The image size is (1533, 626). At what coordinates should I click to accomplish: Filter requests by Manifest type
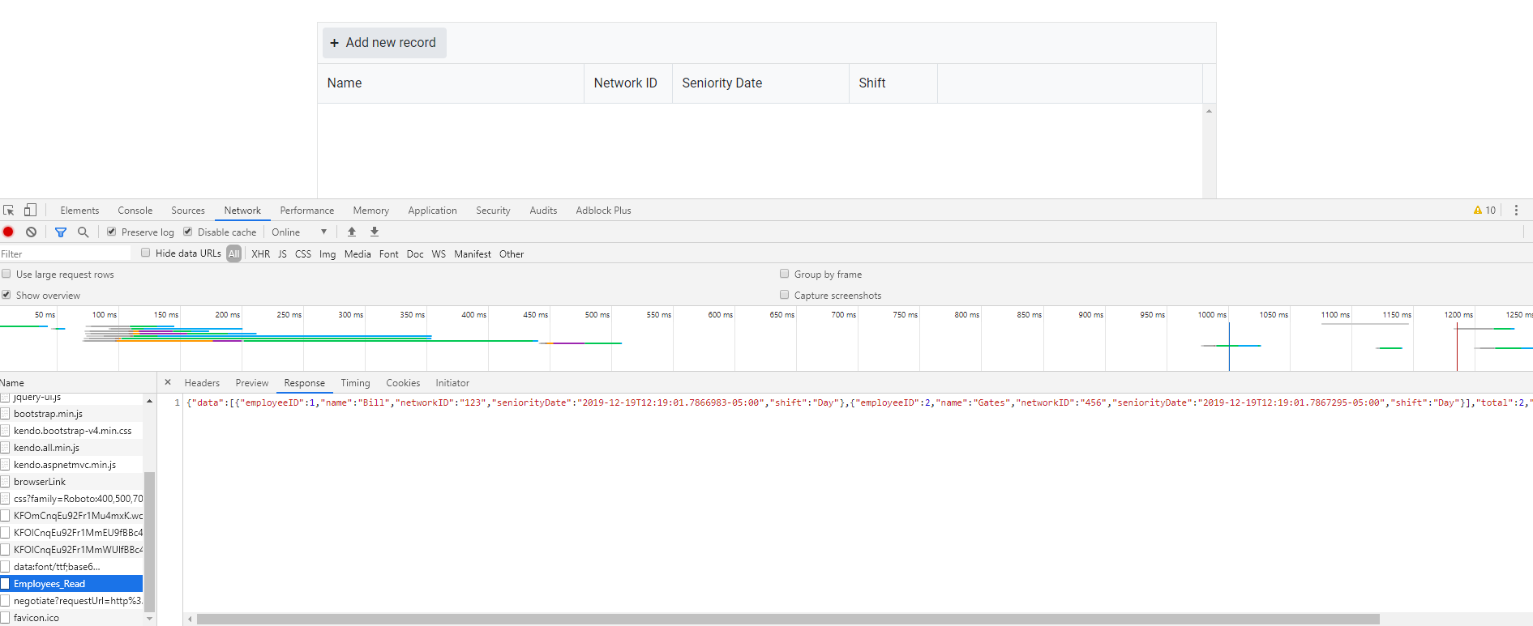473,254
